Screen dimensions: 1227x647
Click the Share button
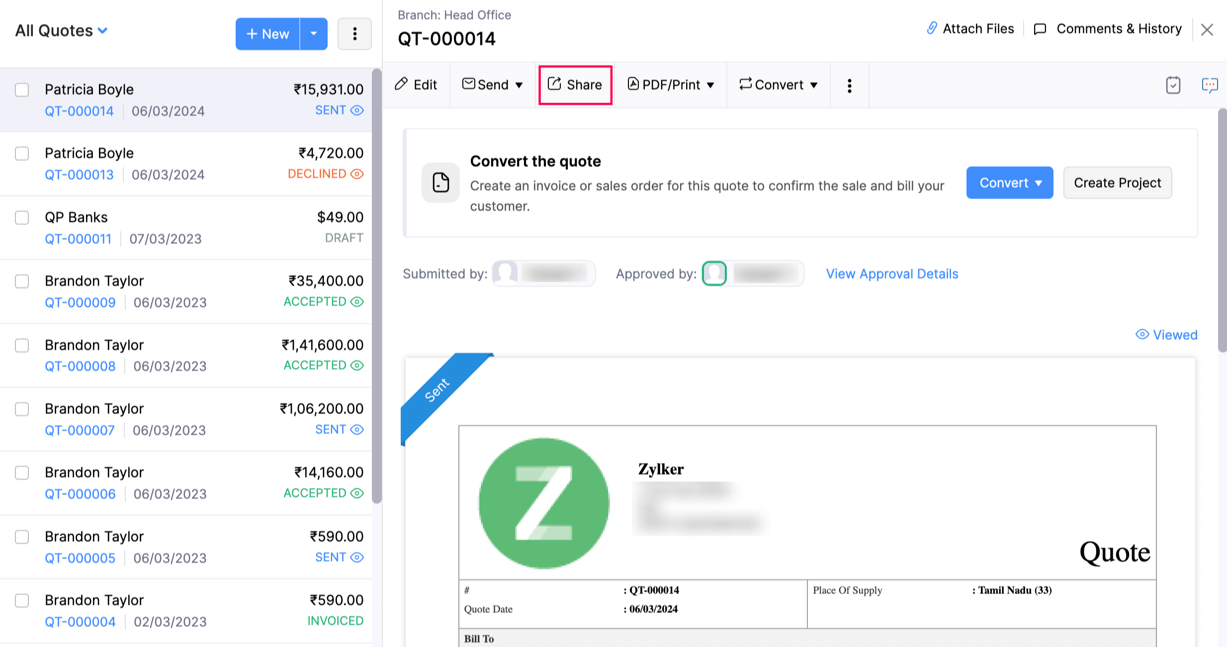[x=575, y=85]
